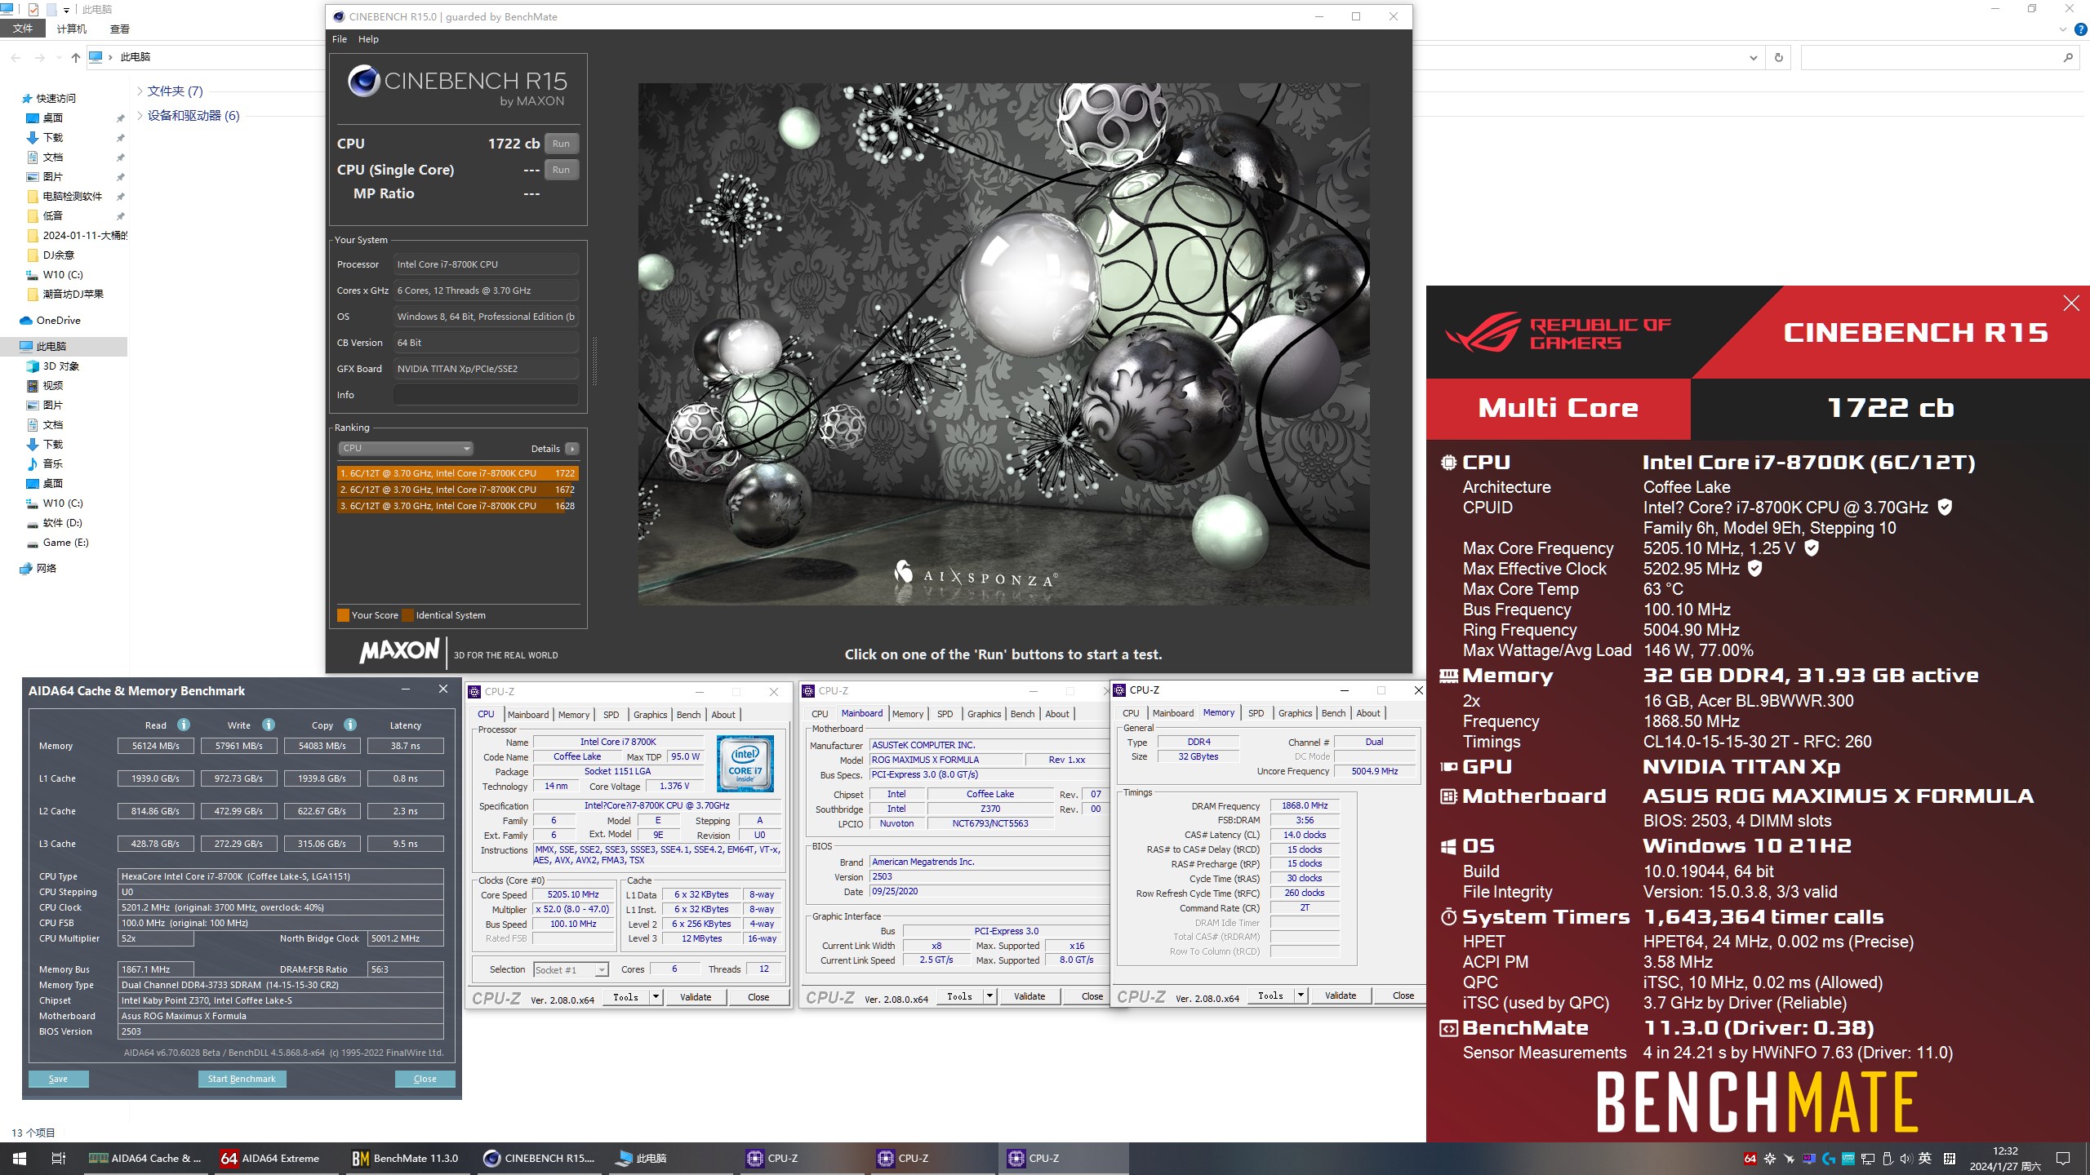Open Tools dropdown arrow in CPU-Z Motherboard window
2090x1175 pixels.
989,996
